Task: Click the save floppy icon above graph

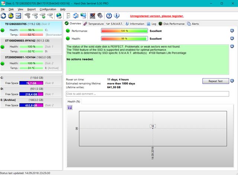Action: pos(70,107)
